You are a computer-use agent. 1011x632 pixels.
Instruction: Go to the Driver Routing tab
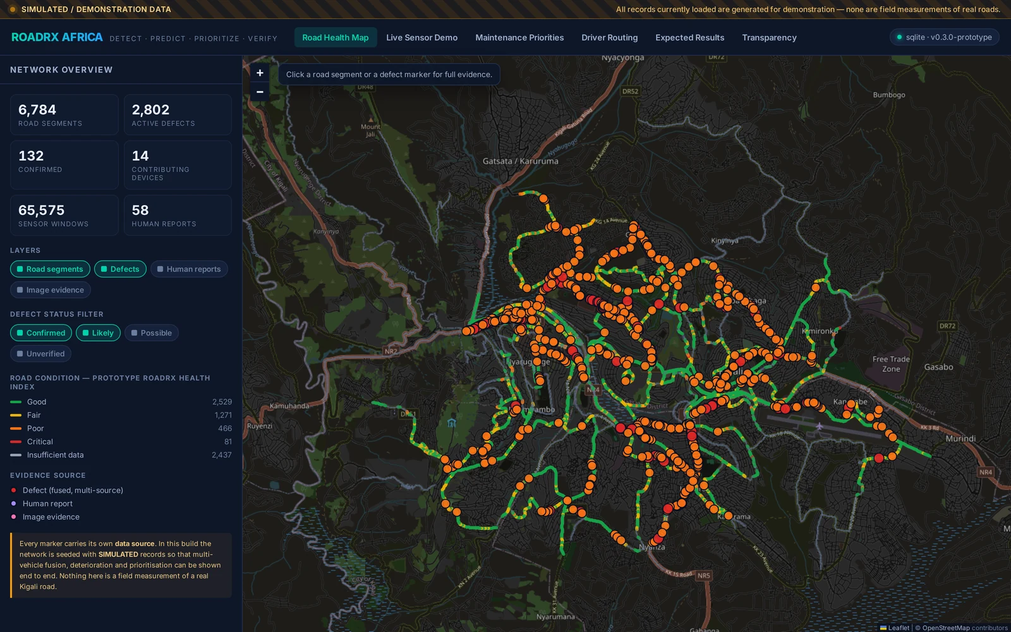610,37
